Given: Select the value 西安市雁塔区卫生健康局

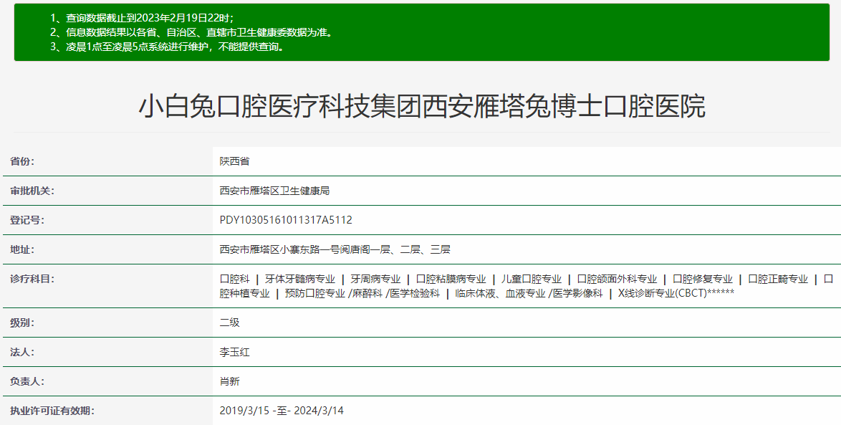Looking at the screenshot, I should tap(274, 191).
